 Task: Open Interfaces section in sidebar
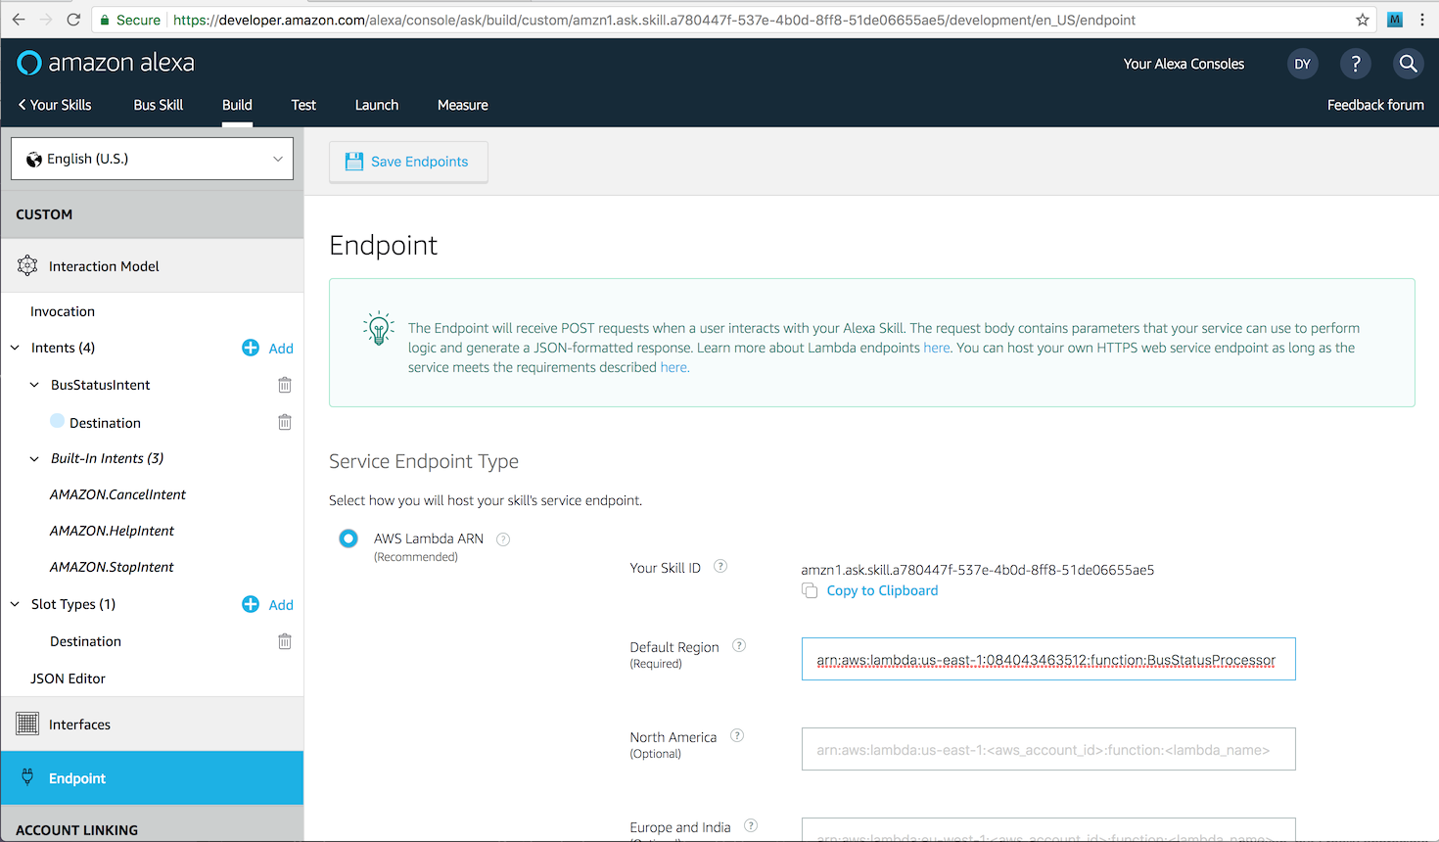[152, 724]
